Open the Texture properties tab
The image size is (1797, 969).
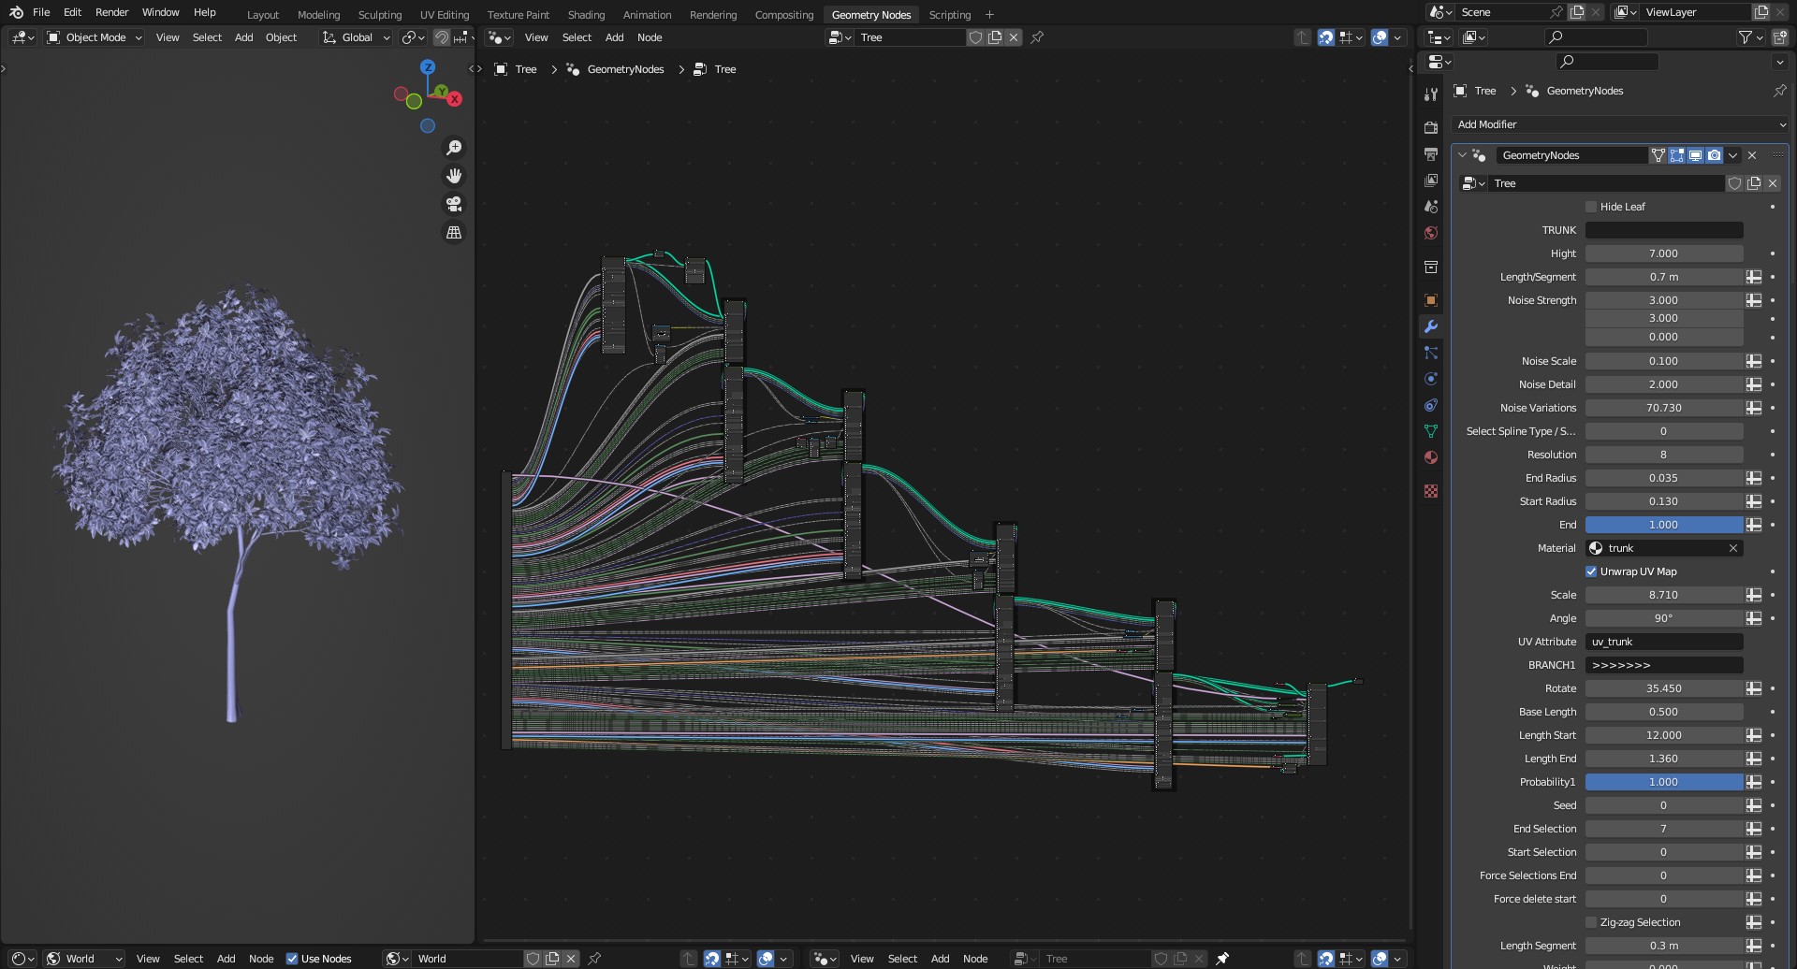point(1431,490)
